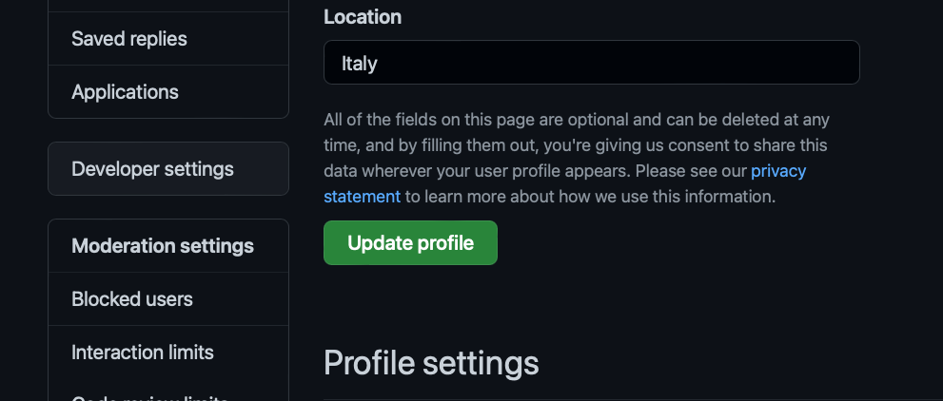Select Interaction limits in the sidebar

(x=143, y=353)
